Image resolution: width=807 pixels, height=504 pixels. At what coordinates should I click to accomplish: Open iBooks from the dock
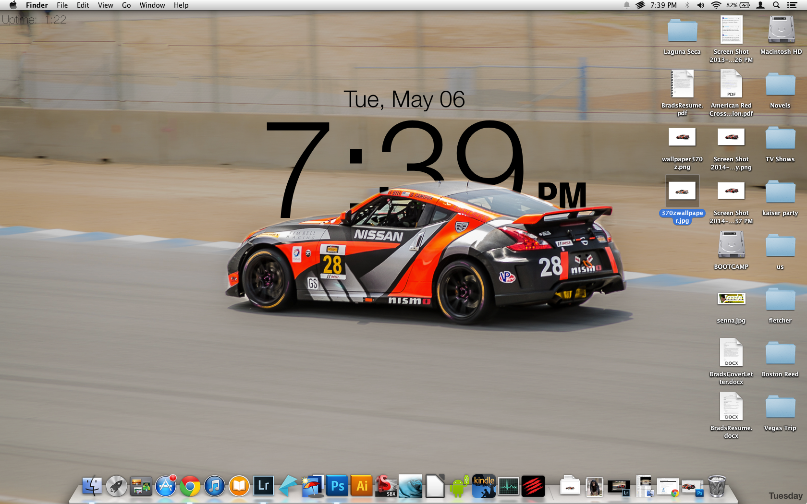pos(239,486)
